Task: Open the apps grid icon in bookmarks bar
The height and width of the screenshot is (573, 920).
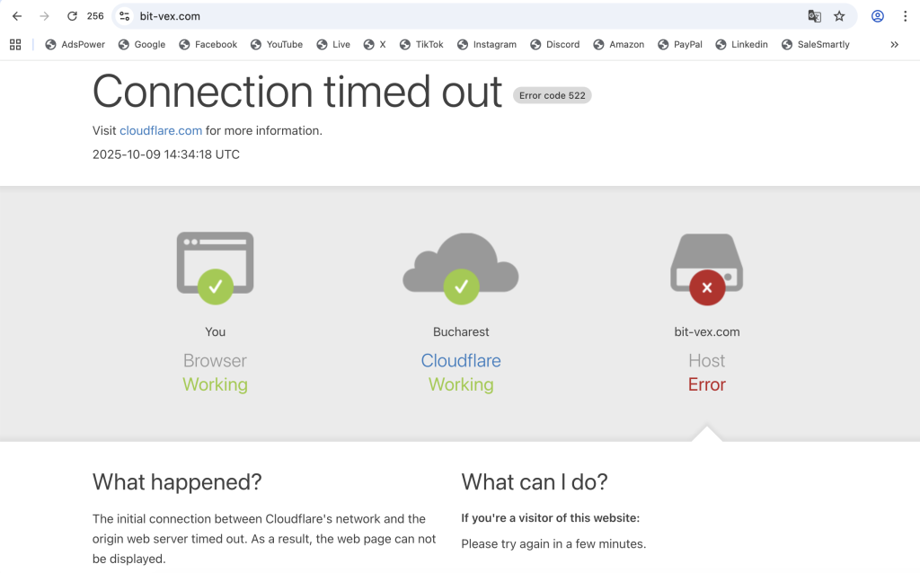Action: coord(15,44)
